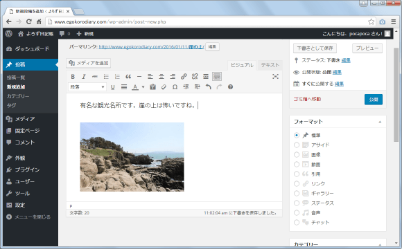Click the ゴミ箱へ移動 link
Viewport: 402px width, 249px height.
[307, 99]
